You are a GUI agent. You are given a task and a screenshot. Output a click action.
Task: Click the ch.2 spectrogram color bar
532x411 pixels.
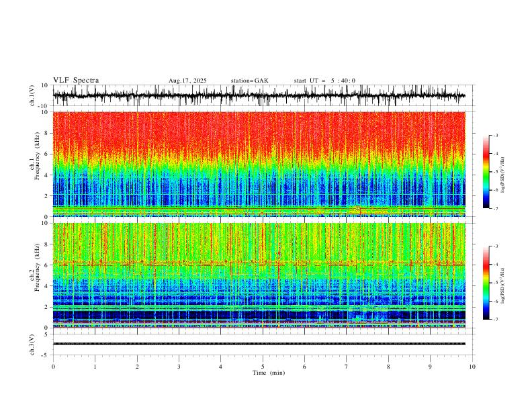point(486,283)
